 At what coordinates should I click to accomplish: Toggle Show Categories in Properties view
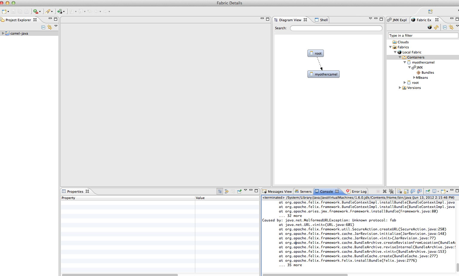[220, 192]
